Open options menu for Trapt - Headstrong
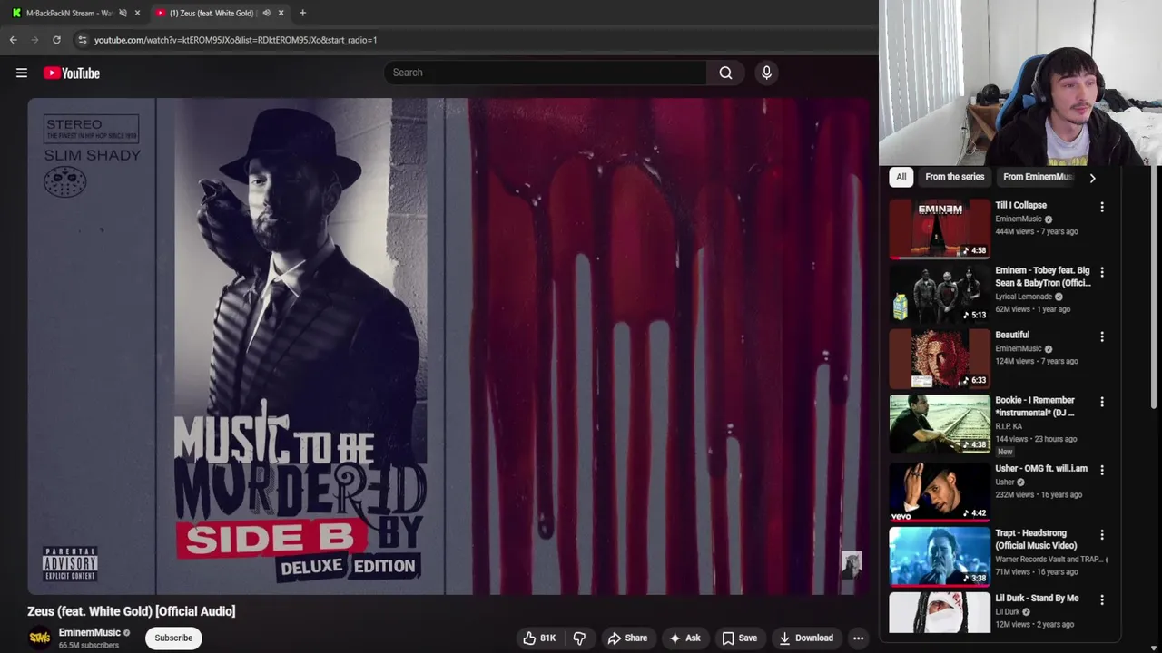 [1102, 535]
